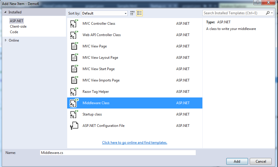278x167 pixels.
Task: Select 'ASP.NET Configuration File' template name
Action: coord(104,126)
